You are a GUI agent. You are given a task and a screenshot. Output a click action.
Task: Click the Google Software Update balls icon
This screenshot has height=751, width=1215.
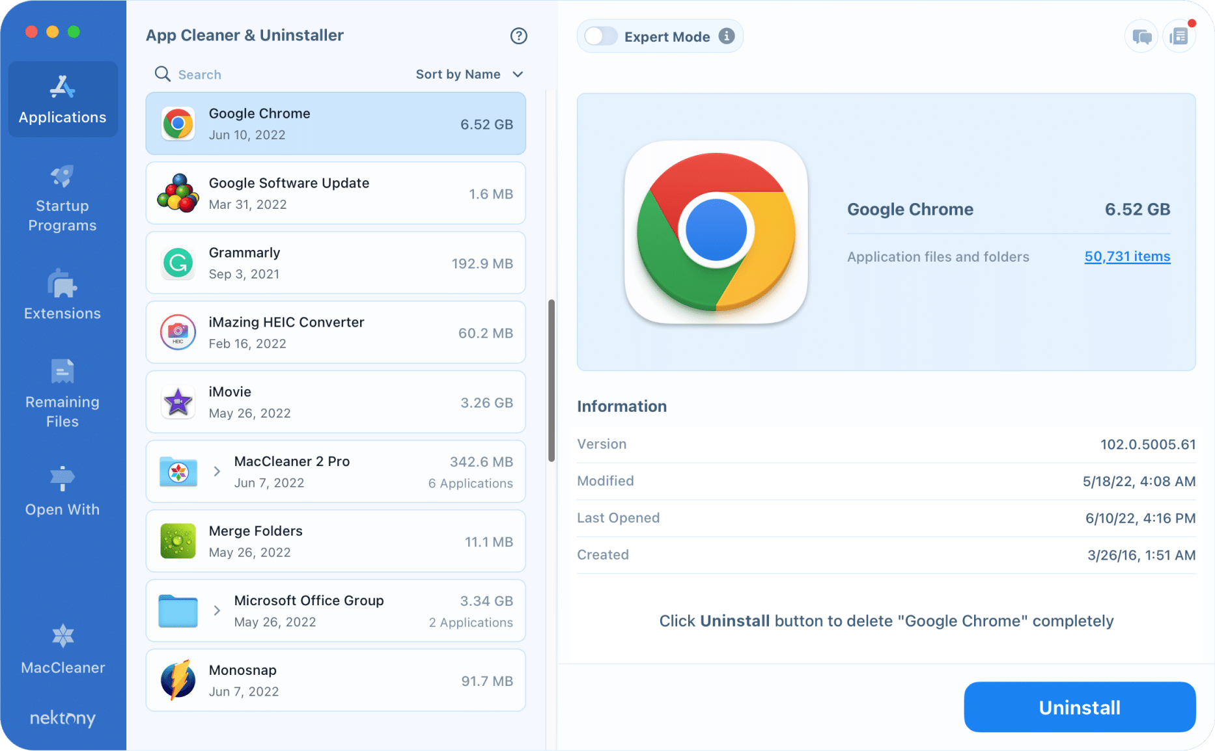tap(178, 193)
